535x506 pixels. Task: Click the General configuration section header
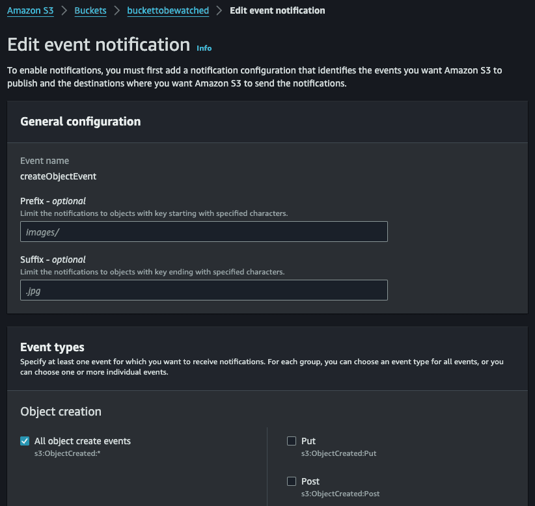coord(80,121)
